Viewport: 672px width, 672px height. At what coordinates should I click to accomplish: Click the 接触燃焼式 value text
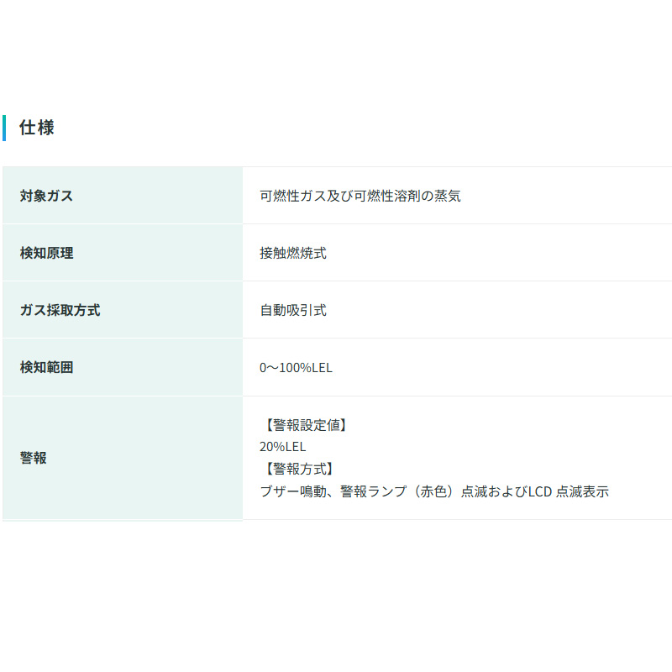coord(293,253)
